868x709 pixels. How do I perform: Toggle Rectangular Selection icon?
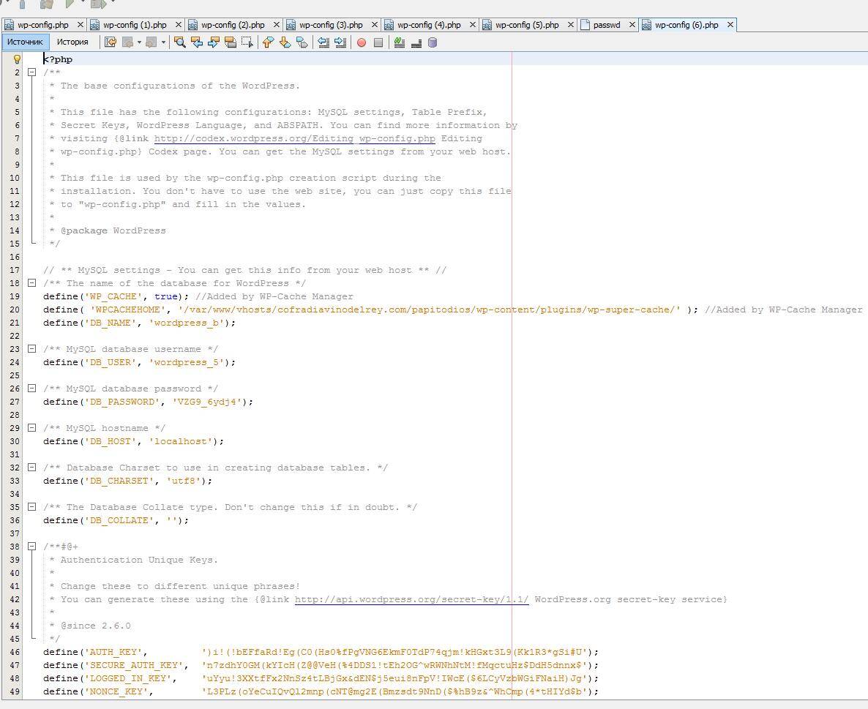click(x=247, y=42)
